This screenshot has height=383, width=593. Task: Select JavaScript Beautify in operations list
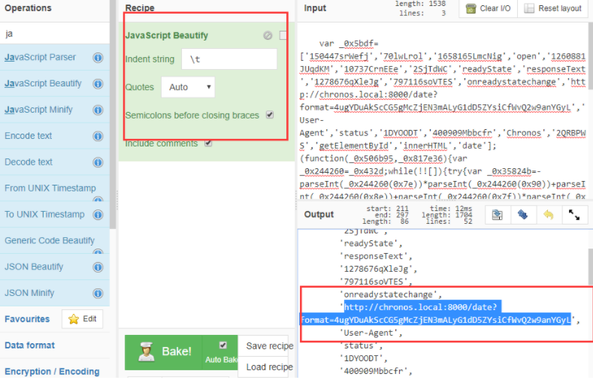coord(55,83)
